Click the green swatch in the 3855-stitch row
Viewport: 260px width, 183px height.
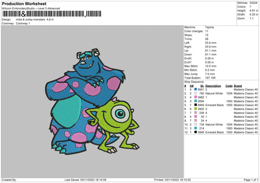tap(195, 109)
